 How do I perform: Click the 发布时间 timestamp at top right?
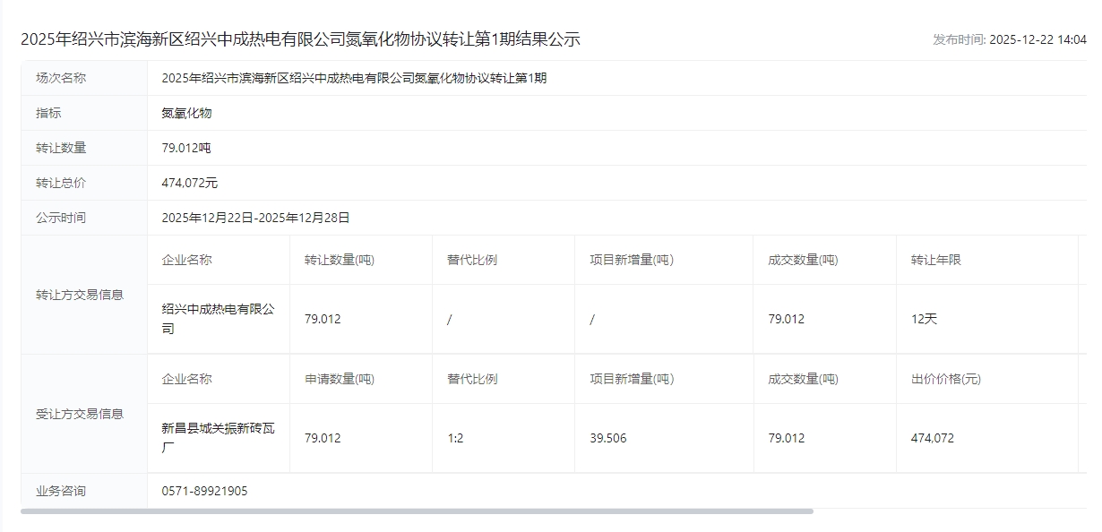click(x=1009, y=39)
